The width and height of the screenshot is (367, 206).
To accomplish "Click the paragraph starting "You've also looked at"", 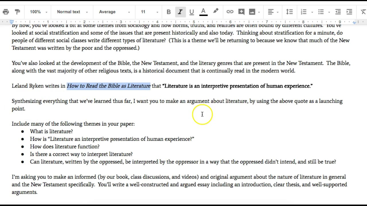I will [x=181, y=67].
